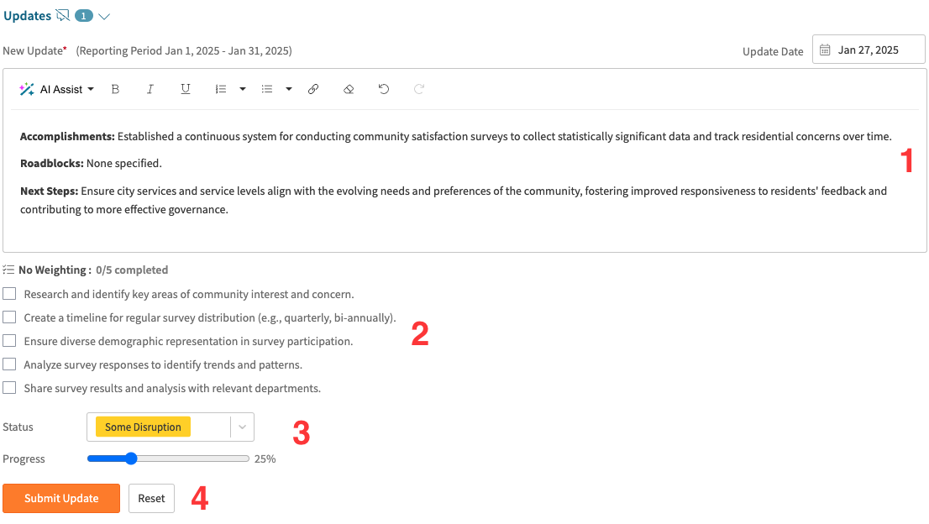The width and height of the screenshot is (929, 524).
Task: Insert a numbered list
Action: 223,89
